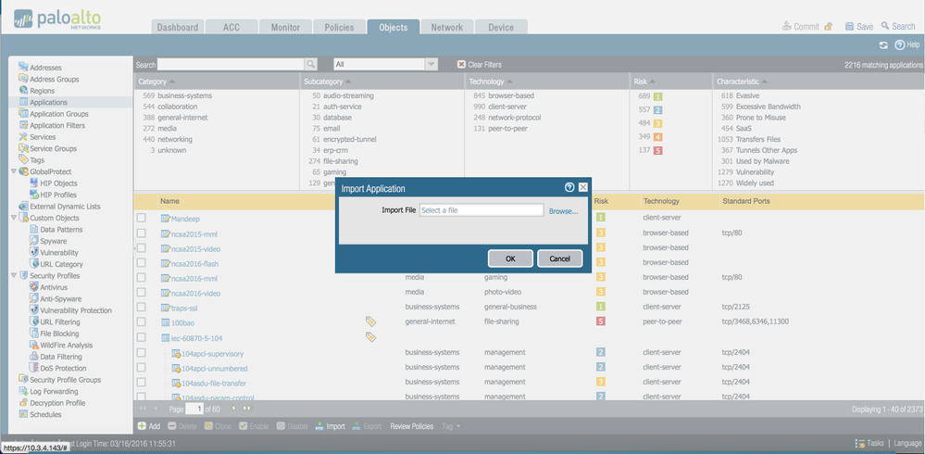Open Help in the Import Application dialog
The width and height of the screenshot is (925, 454).
(569, 187)
